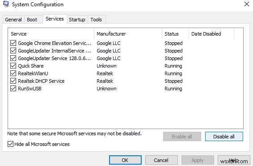253x166 pixels.
Task: Click the System Configuration title bar icon
Action: 6,4
